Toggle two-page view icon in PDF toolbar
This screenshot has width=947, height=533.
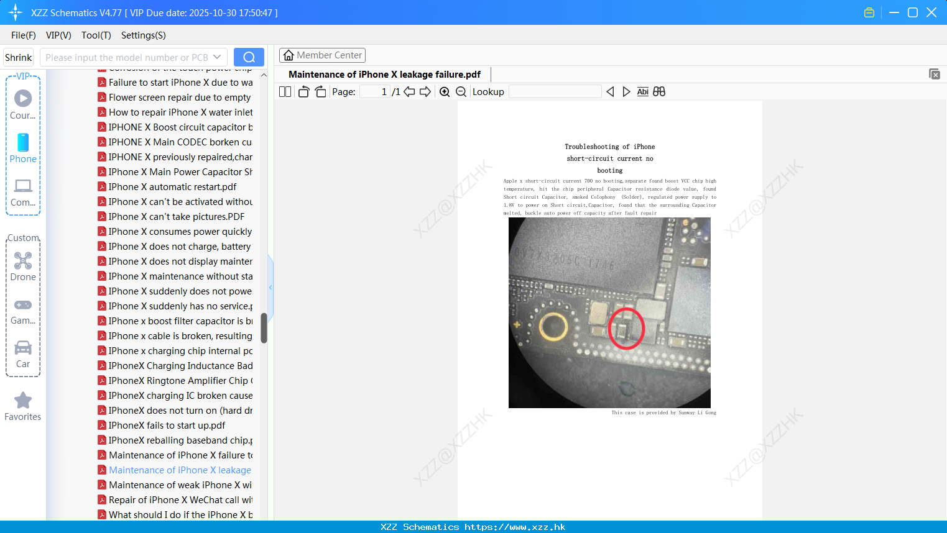coord(285,91)
